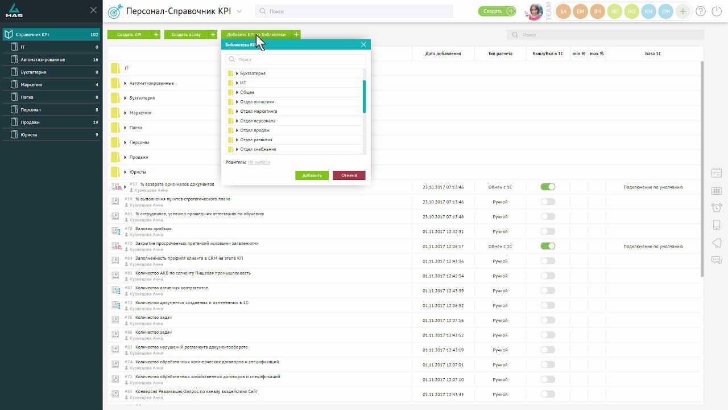Select team member БМ avatar
Viewport: 728px width, 410px height.
click(580, 11)
